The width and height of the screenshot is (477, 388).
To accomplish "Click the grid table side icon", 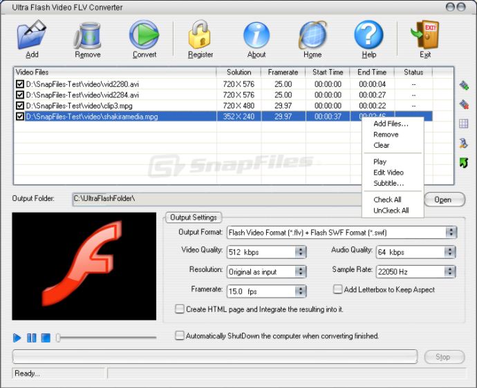I will click(x=464, y=124).
